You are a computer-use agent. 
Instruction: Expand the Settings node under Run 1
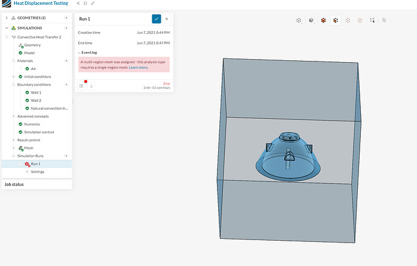pos(27,172)
